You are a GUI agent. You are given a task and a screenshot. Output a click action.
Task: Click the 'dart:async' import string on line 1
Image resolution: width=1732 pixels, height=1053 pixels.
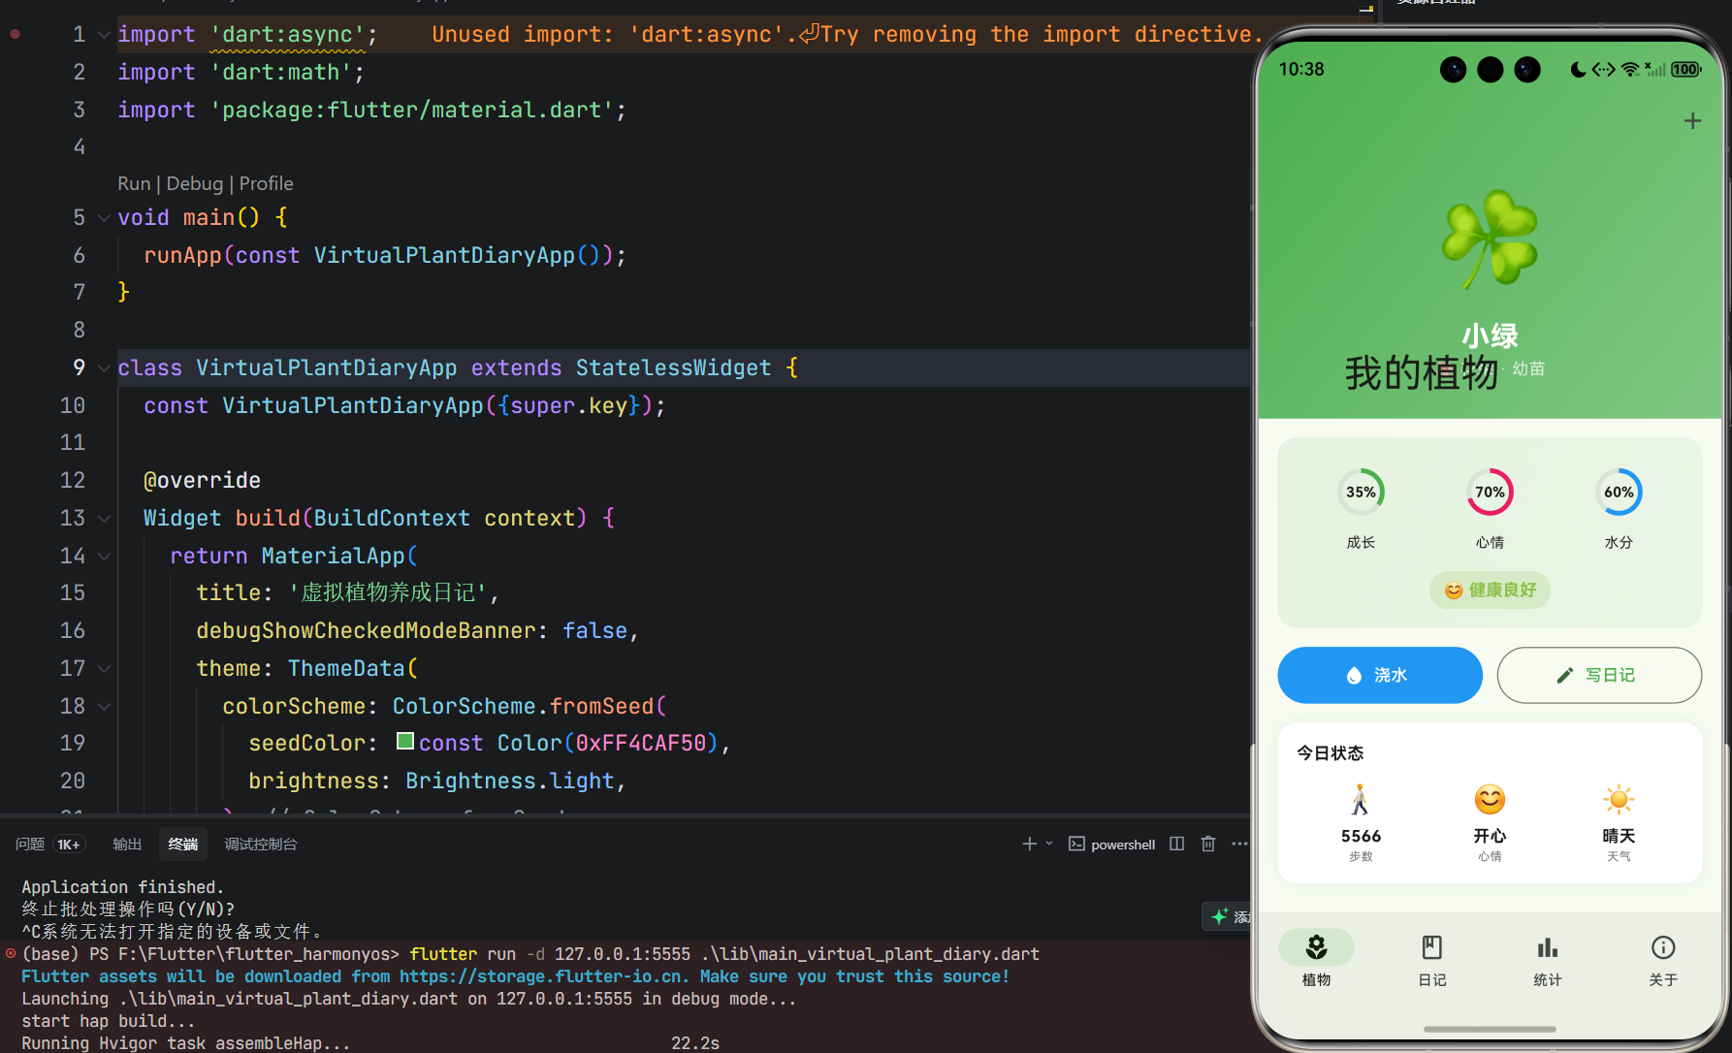[x=288, y=35]
